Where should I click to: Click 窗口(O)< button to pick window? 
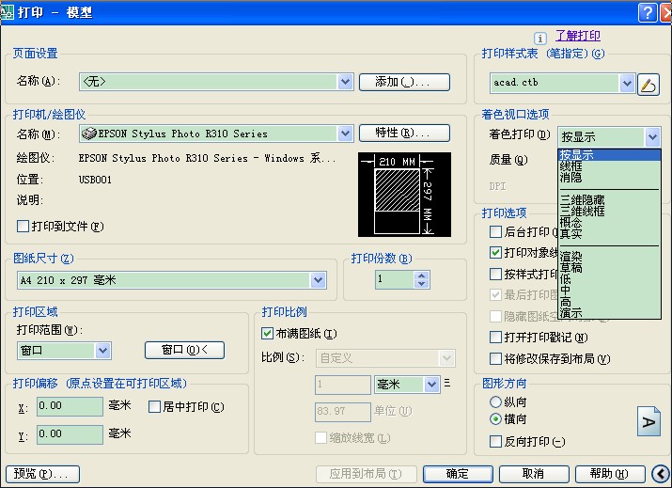click(x=184, y=351)
